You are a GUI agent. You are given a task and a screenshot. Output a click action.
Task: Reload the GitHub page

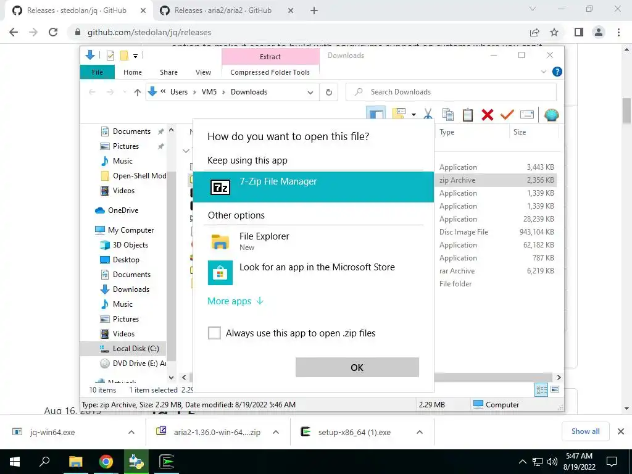click(53, 32)
